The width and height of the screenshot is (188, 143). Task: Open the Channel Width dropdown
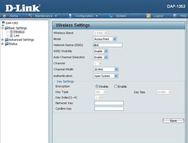coord(106,69)
